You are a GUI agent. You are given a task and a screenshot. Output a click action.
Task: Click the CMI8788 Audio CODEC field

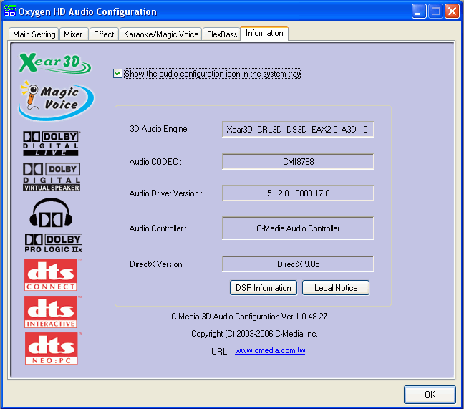(x=298, y=162)
